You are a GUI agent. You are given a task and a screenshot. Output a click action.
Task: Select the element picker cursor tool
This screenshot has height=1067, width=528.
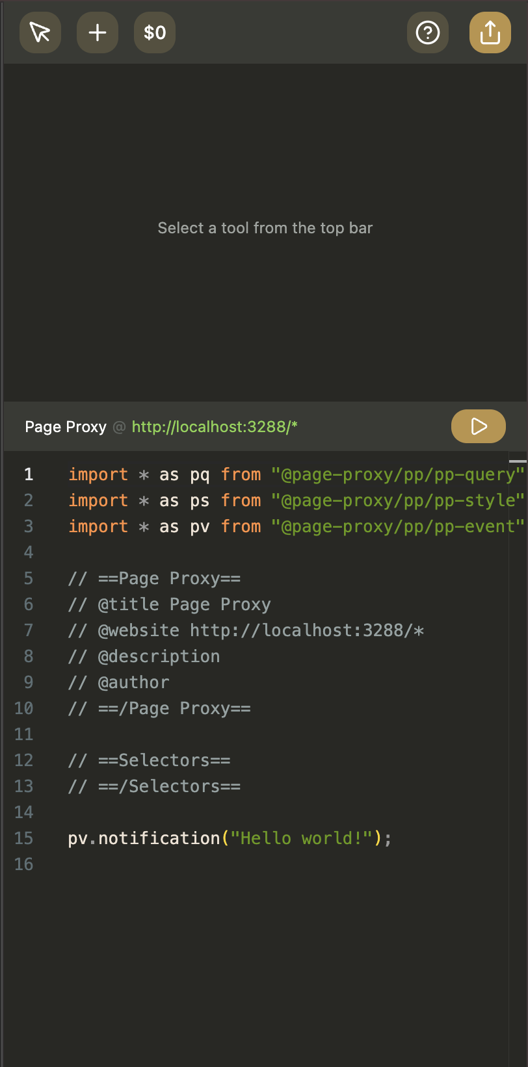(40, 32)
